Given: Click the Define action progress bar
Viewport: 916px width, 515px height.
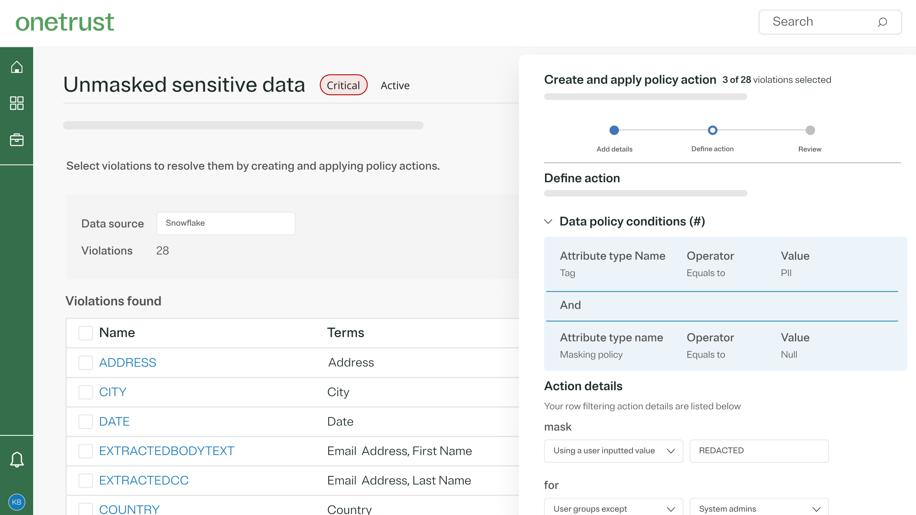Looking at the screenshot, I should point(645,193).
